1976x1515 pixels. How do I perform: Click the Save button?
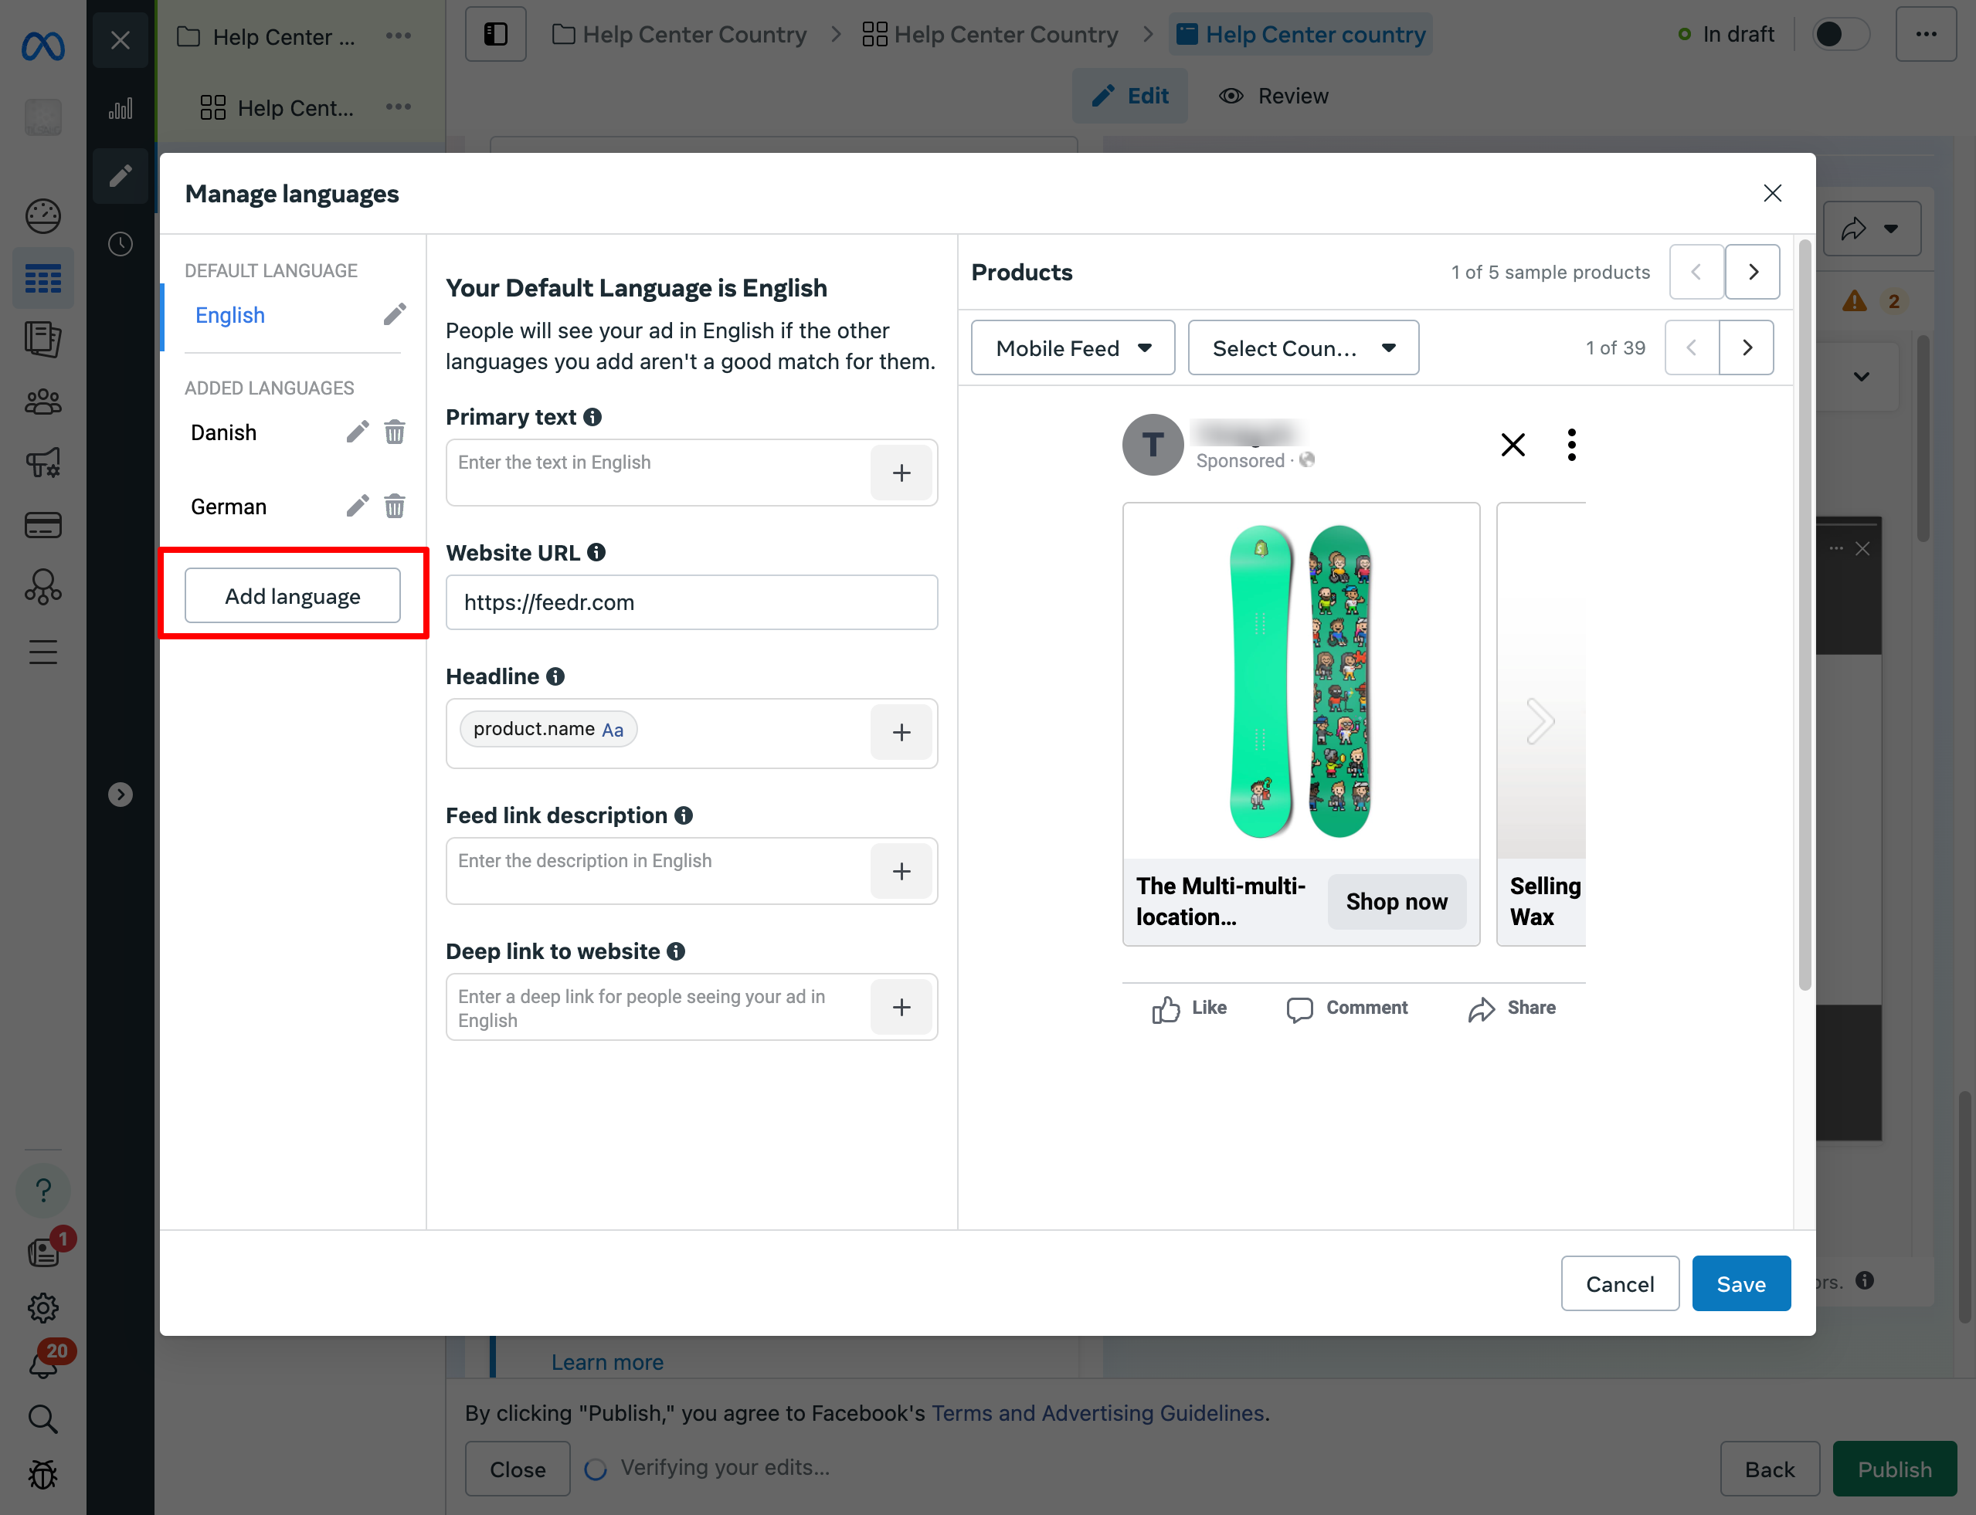point(1742,1281)
